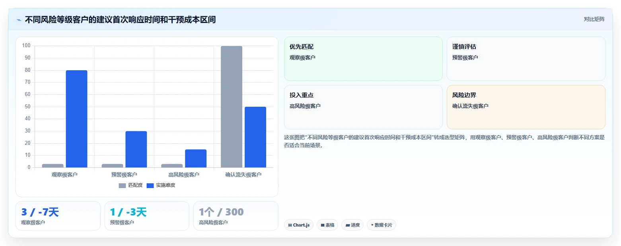621x246 pixels.
Task: Click the blue 实施难度 bar for 确认流失级客户
Action: (x=255, y=137)
